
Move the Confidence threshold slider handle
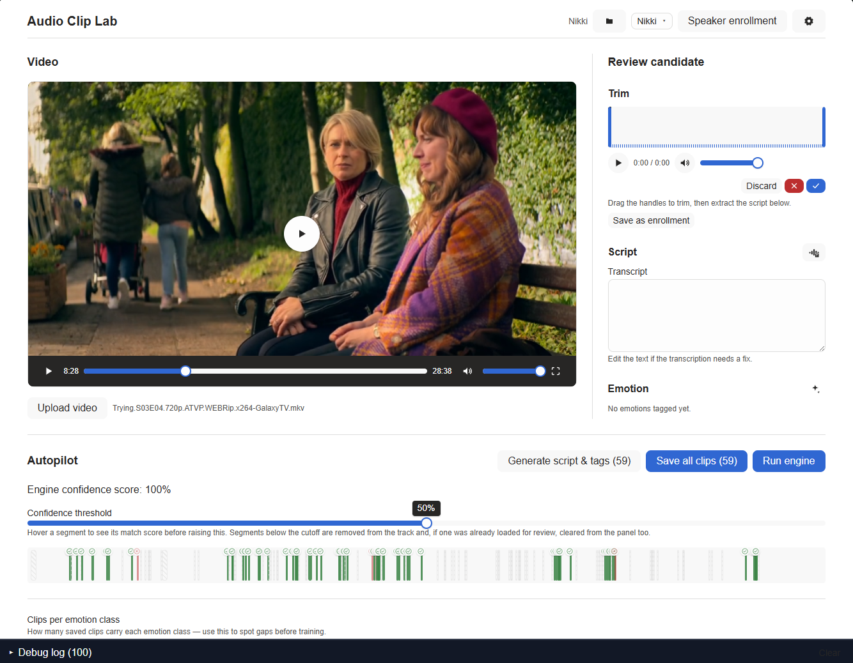click(426, 523)
